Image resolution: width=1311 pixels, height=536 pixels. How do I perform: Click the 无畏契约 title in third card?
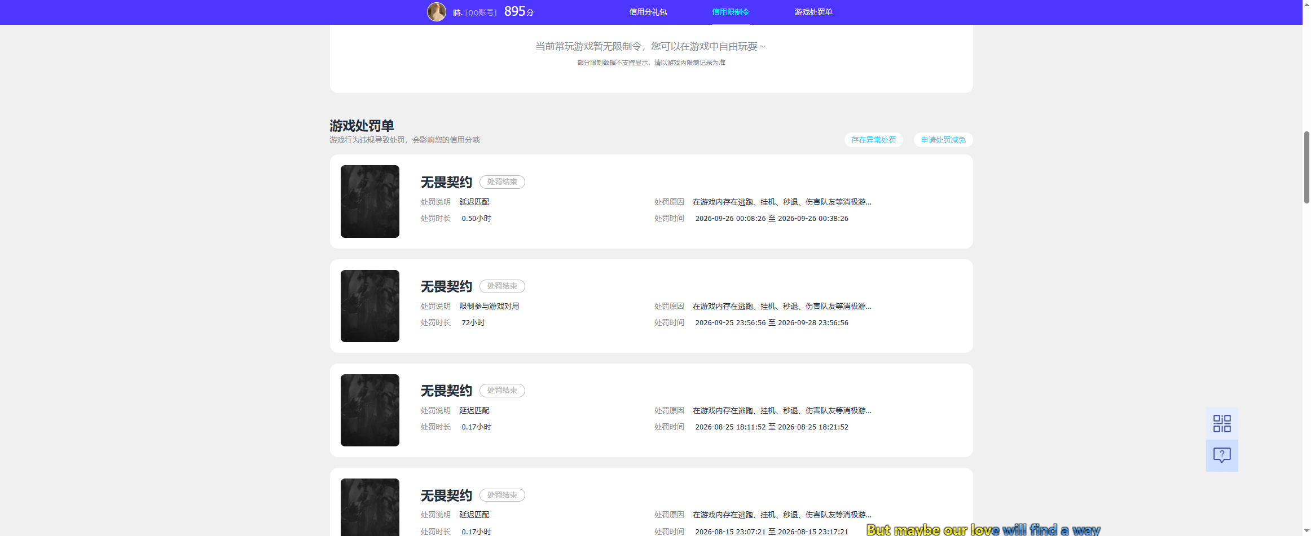click(446, 391)
